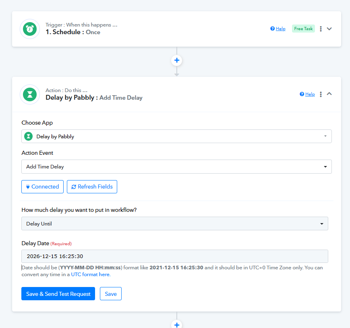Open the Help link in the Delay action
The height and width of the screenshot is (328, 350).
310,94
